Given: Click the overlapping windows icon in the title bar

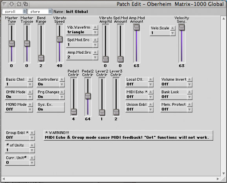Looking at the screenshot, I should coord(26,4).
